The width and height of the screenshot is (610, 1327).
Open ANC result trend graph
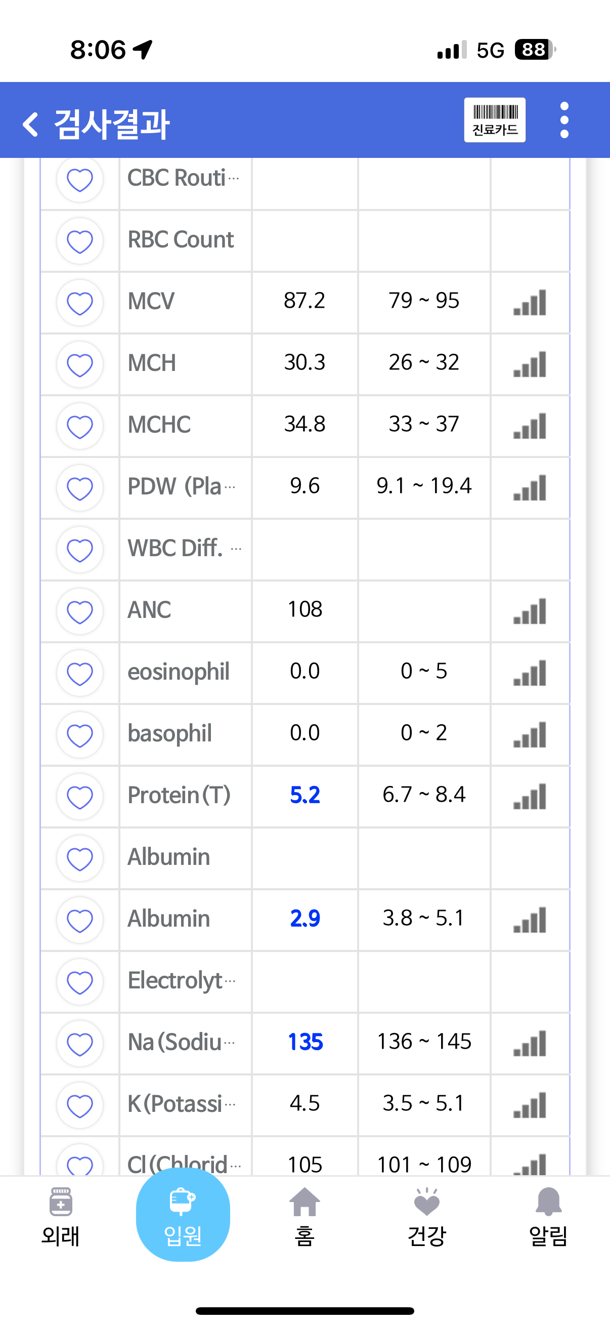point(529,611)
